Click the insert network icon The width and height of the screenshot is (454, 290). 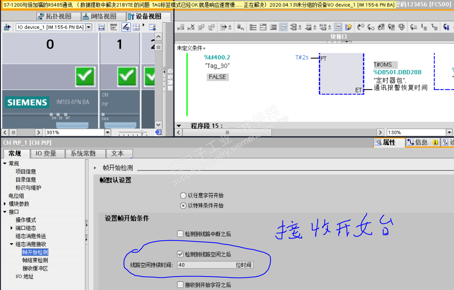pos(182,27)
